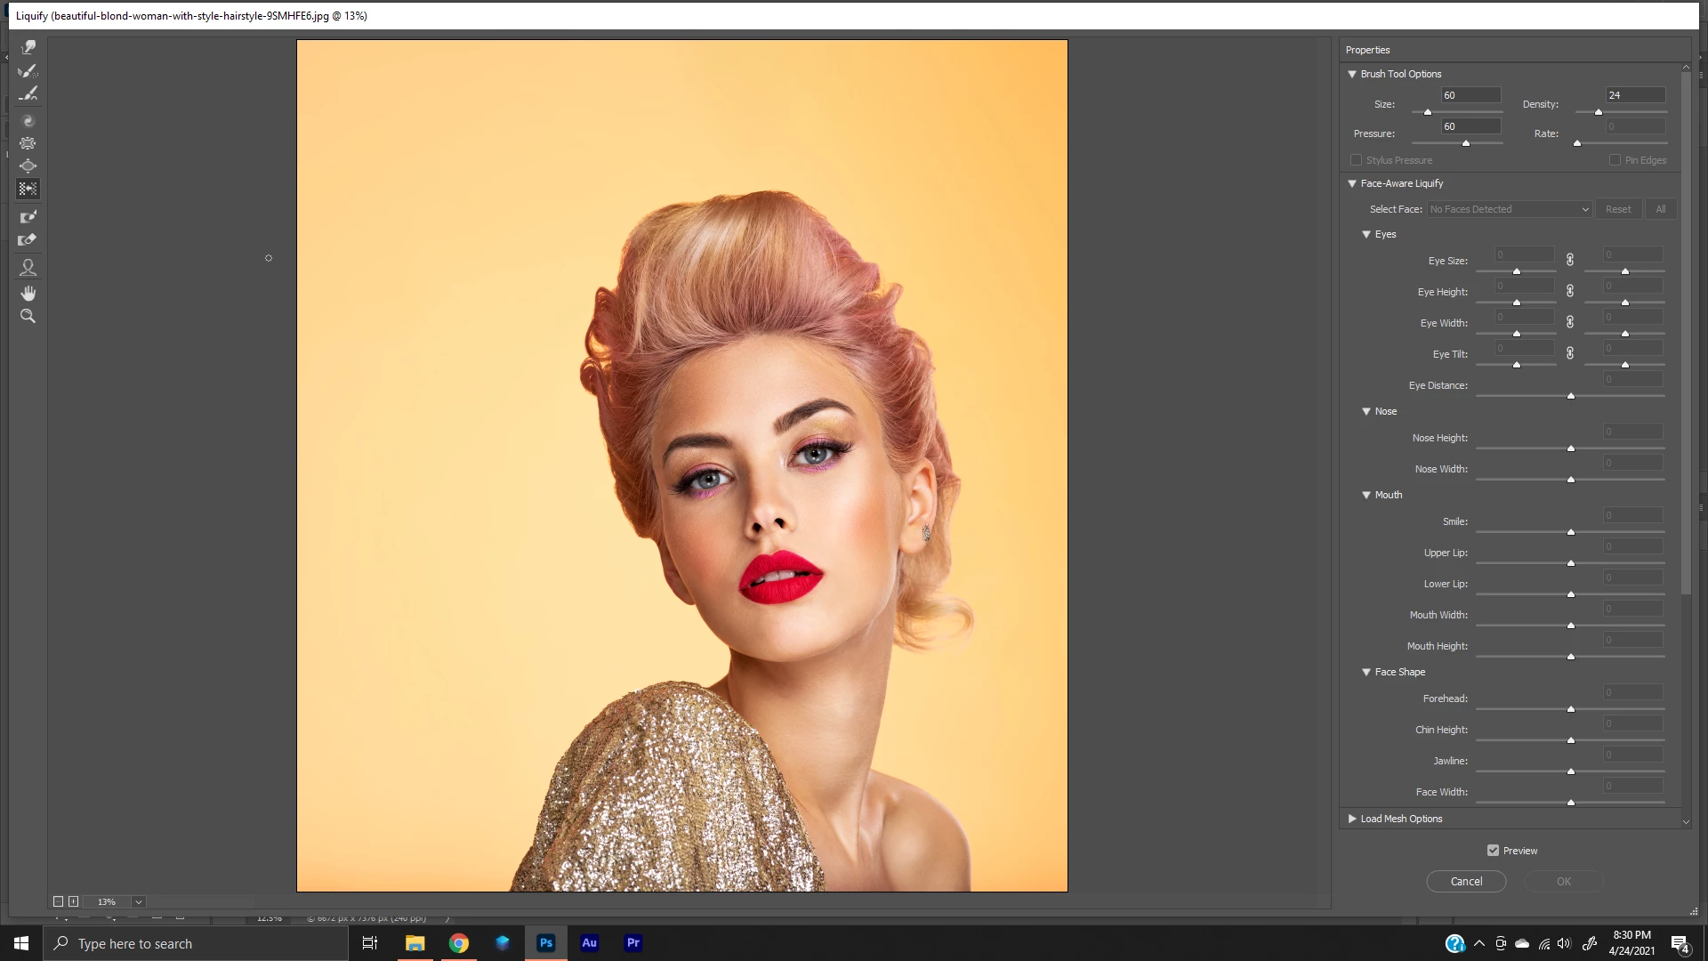Uncheck the Preview checkbox
1708x961 pixels.
pos(1493,851)
